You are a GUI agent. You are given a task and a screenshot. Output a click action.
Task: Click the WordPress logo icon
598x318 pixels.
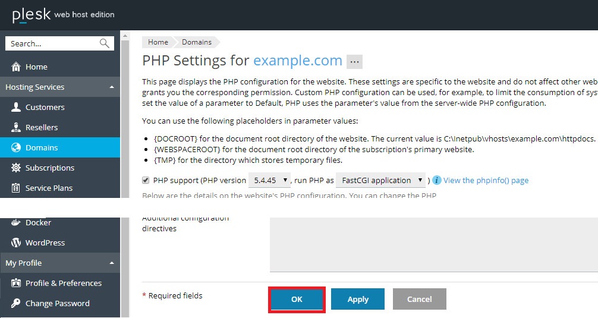point(16,243)
